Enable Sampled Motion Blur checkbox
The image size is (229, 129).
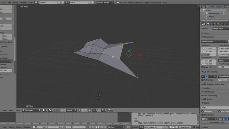pos(205,85)
